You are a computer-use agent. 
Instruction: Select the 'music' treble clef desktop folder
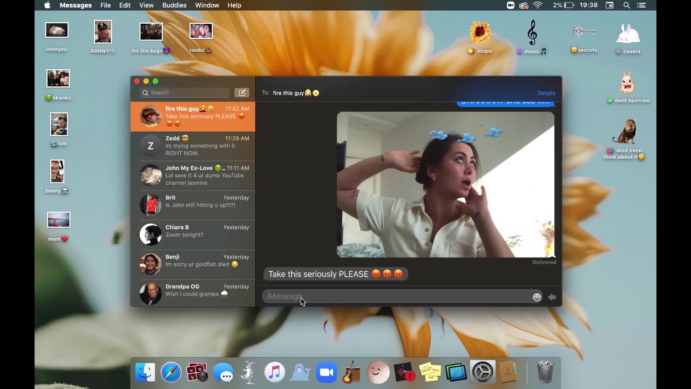click(x=532, y=37)
